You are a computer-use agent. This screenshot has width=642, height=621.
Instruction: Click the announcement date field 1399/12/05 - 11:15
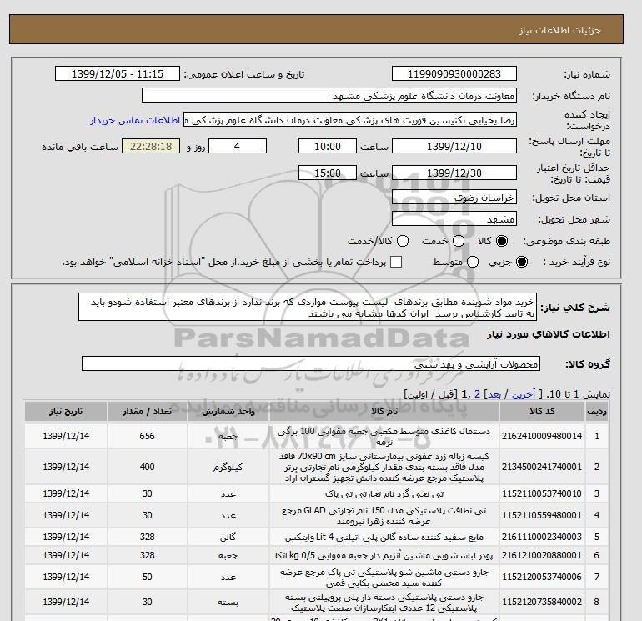coord(117,73)
